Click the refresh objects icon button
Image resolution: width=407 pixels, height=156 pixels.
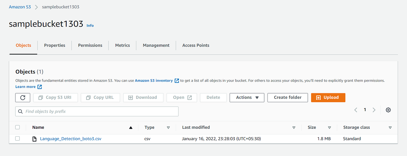click(x=23, y=98)
